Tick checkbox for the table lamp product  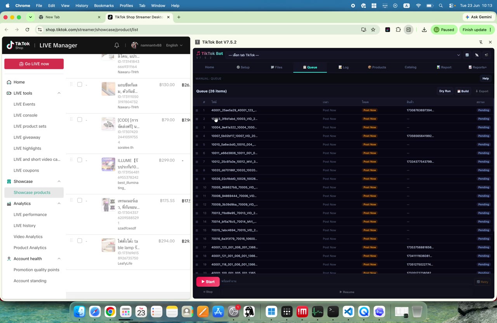pyautogui.click(x=80, y=241)
